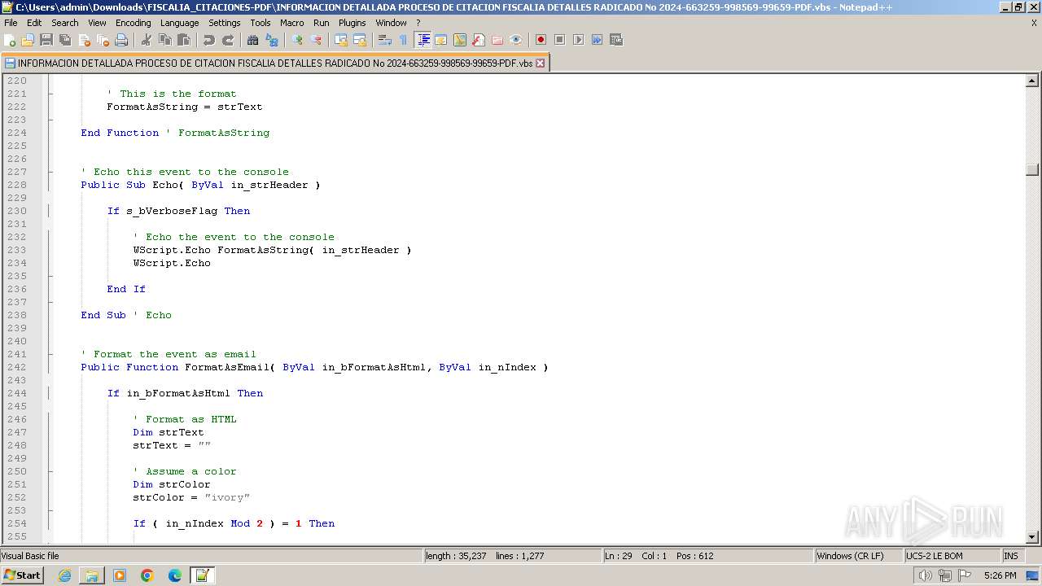
Task: Save the current file using the Save icon
Action: pyautogui.click(x=46, y=40)
